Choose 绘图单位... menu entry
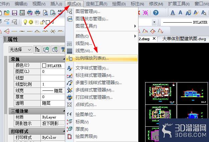Image resolution: width=209 pixels, height=142 pixels. click(102, 114)
